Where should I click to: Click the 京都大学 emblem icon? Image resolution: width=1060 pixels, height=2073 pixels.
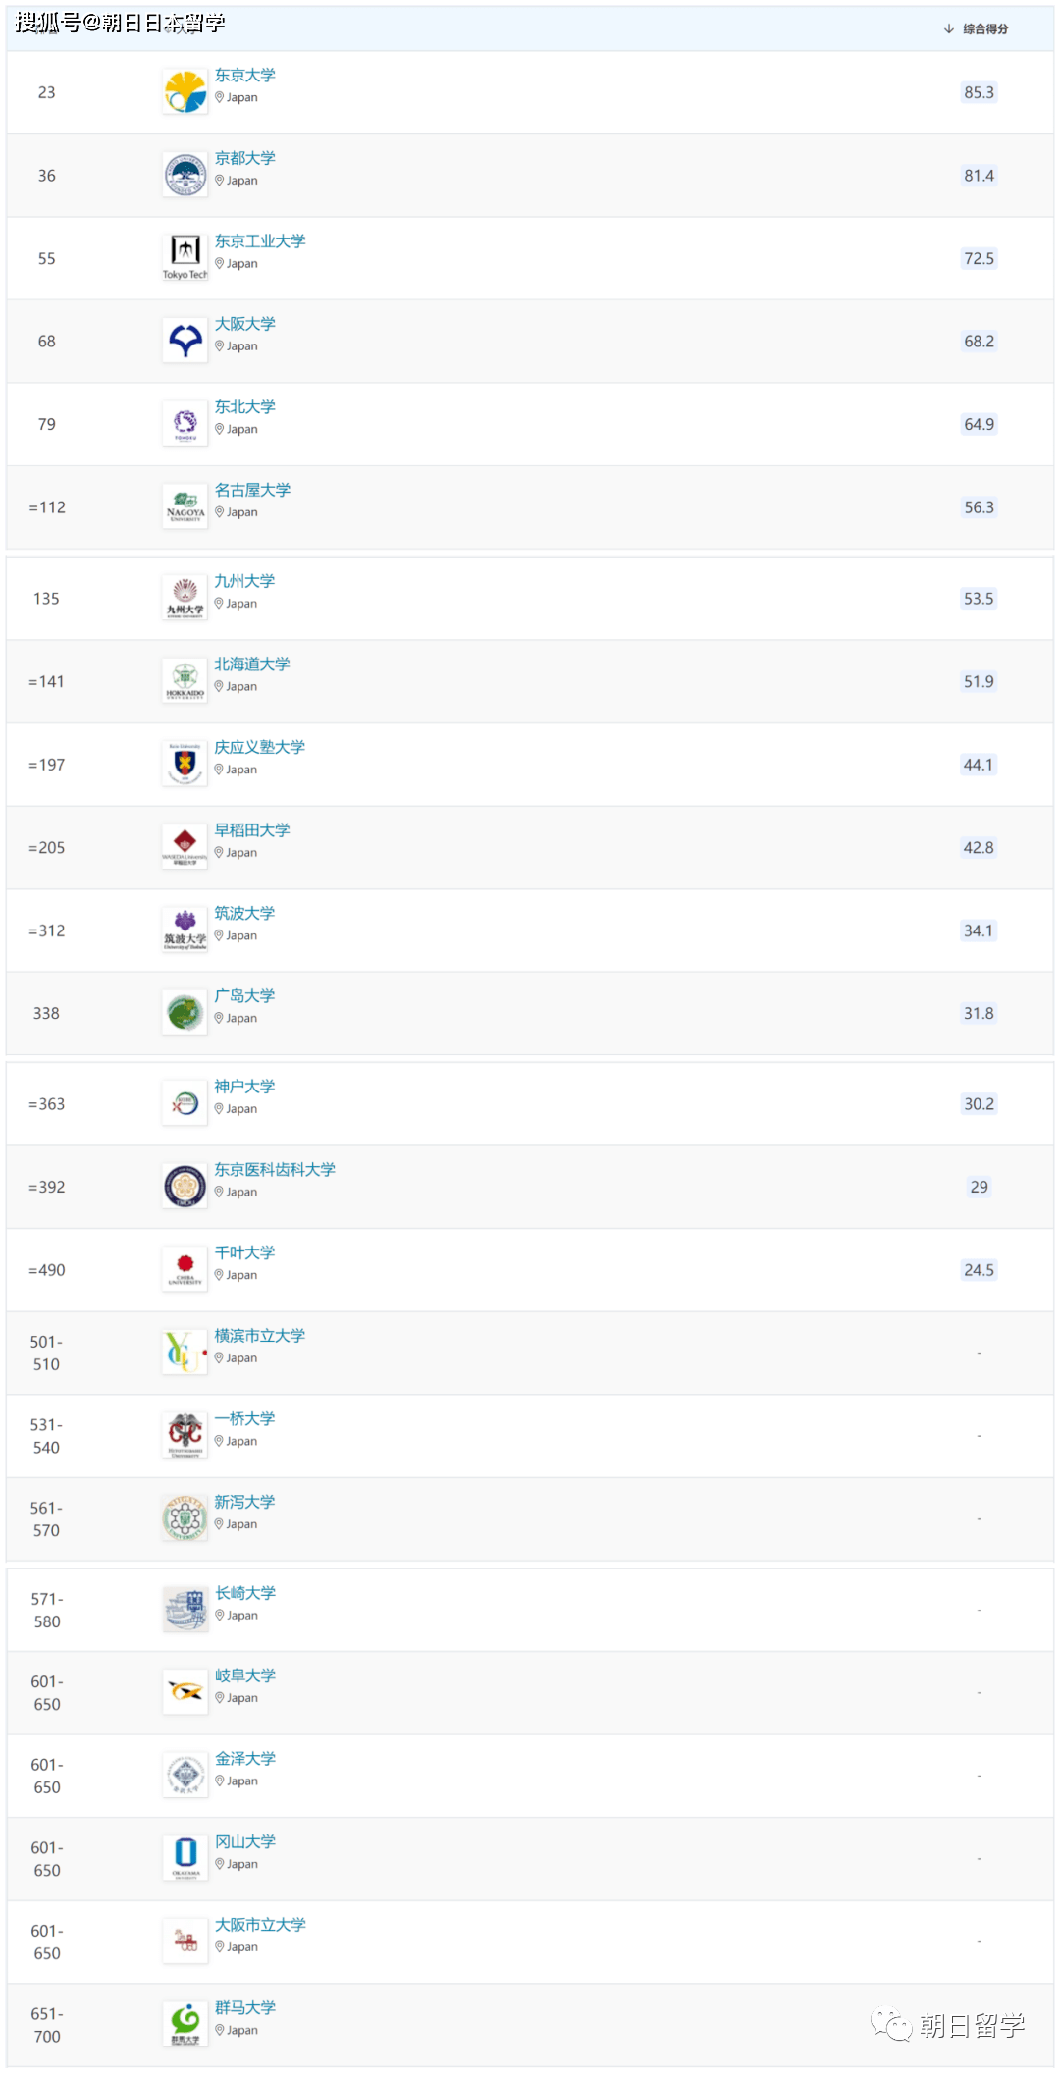(x=185, y=175)
